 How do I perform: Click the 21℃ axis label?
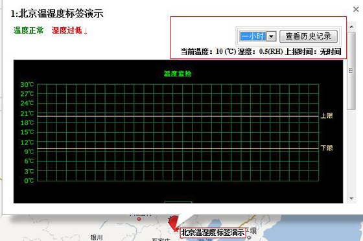tap(27, 113)
